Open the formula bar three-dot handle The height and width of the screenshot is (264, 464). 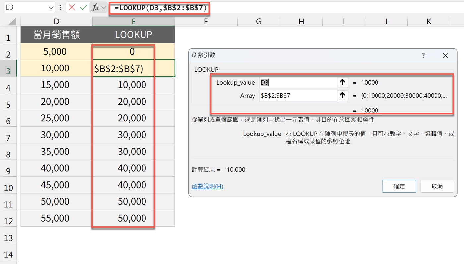click(61, 7)
